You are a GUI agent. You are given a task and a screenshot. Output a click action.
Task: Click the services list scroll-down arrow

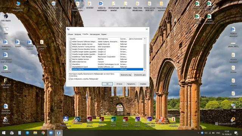click(x=145, y=71)
